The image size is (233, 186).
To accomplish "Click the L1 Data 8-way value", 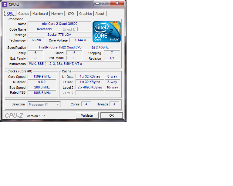I will [x=112, y=77].
